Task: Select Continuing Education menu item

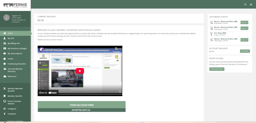Action: coord(17,64)
